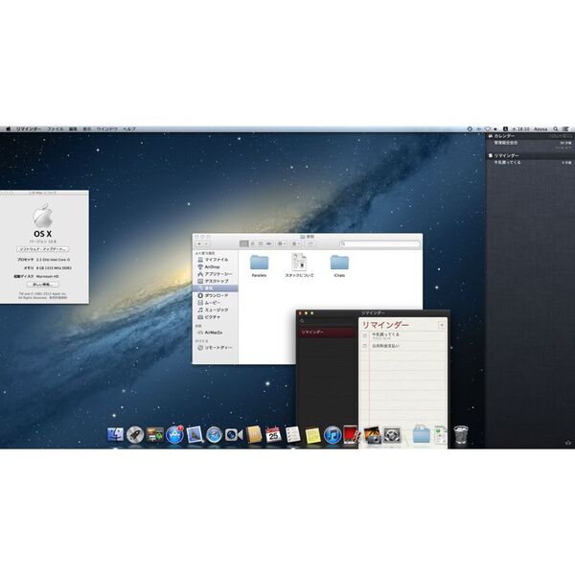Viewport: 575px width, 575px height.
Task: Select ムービー in Finder sidebar
Action: pyautogui.click(x=216, y=303)
